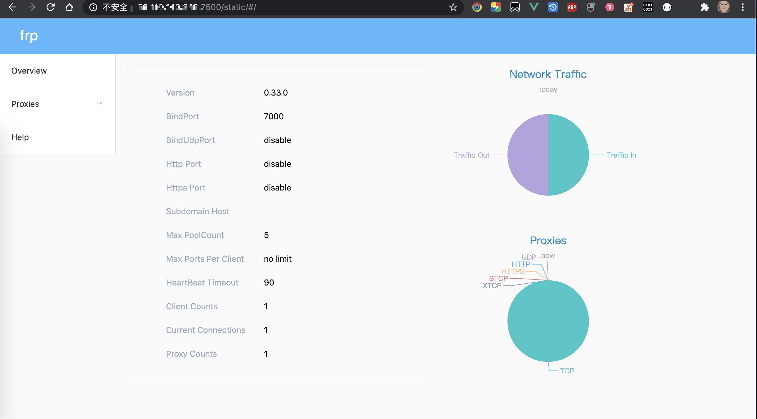Open Chrome three-dot menu
The width and height of the screenshot is (757, 419).
742,7
